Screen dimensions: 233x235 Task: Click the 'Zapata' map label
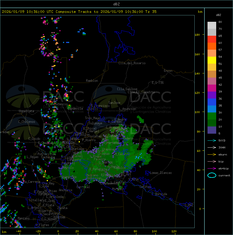coord(62,208)
